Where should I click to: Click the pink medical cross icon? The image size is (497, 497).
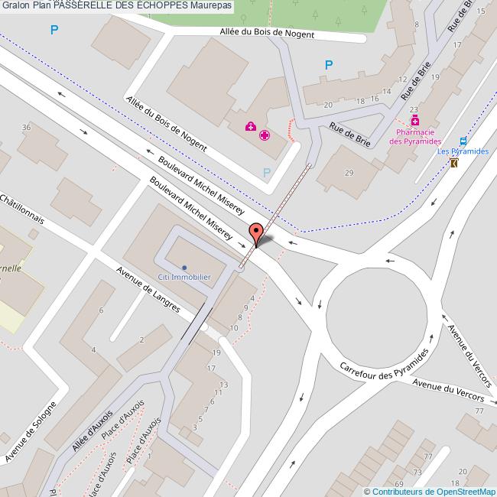click(265, 135)
